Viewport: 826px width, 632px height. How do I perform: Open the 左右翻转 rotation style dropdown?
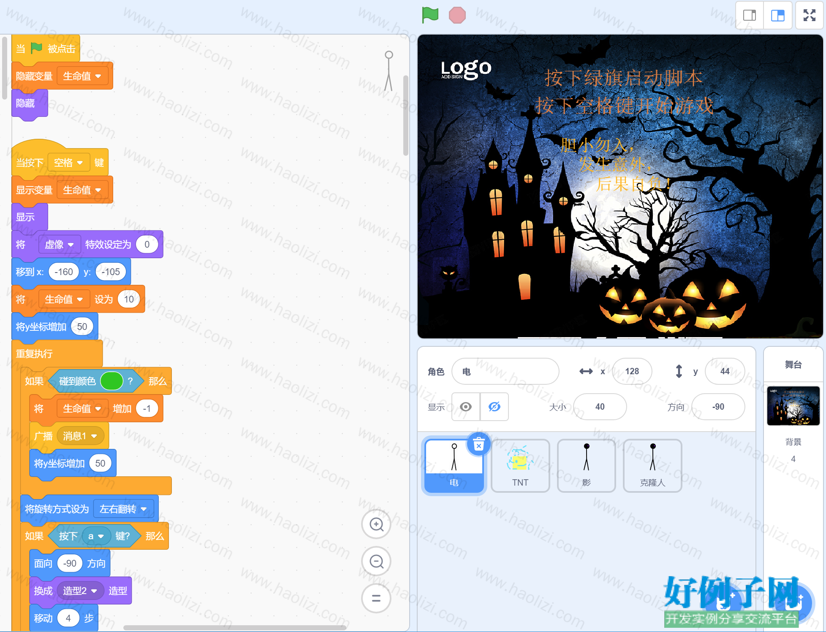tap(123, 509)
